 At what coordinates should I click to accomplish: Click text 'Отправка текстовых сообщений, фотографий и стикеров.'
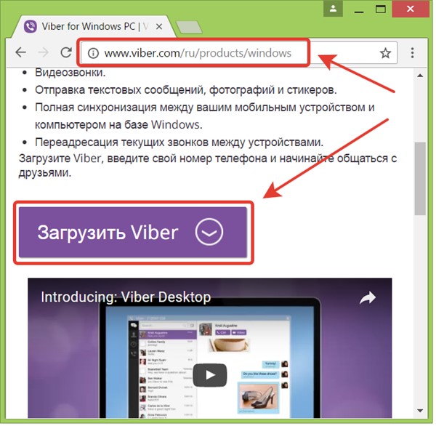point(186,90)
